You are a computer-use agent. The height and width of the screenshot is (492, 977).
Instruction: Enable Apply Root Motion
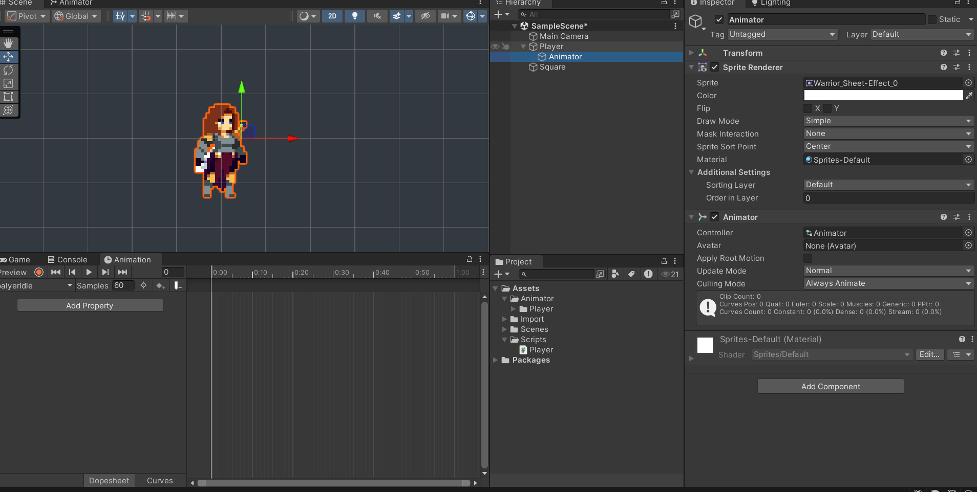(x=808, y=258)
